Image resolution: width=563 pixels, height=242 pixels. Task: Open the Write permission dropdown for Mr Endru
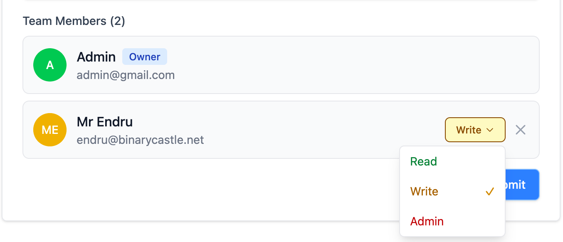[x=475, y=130]
